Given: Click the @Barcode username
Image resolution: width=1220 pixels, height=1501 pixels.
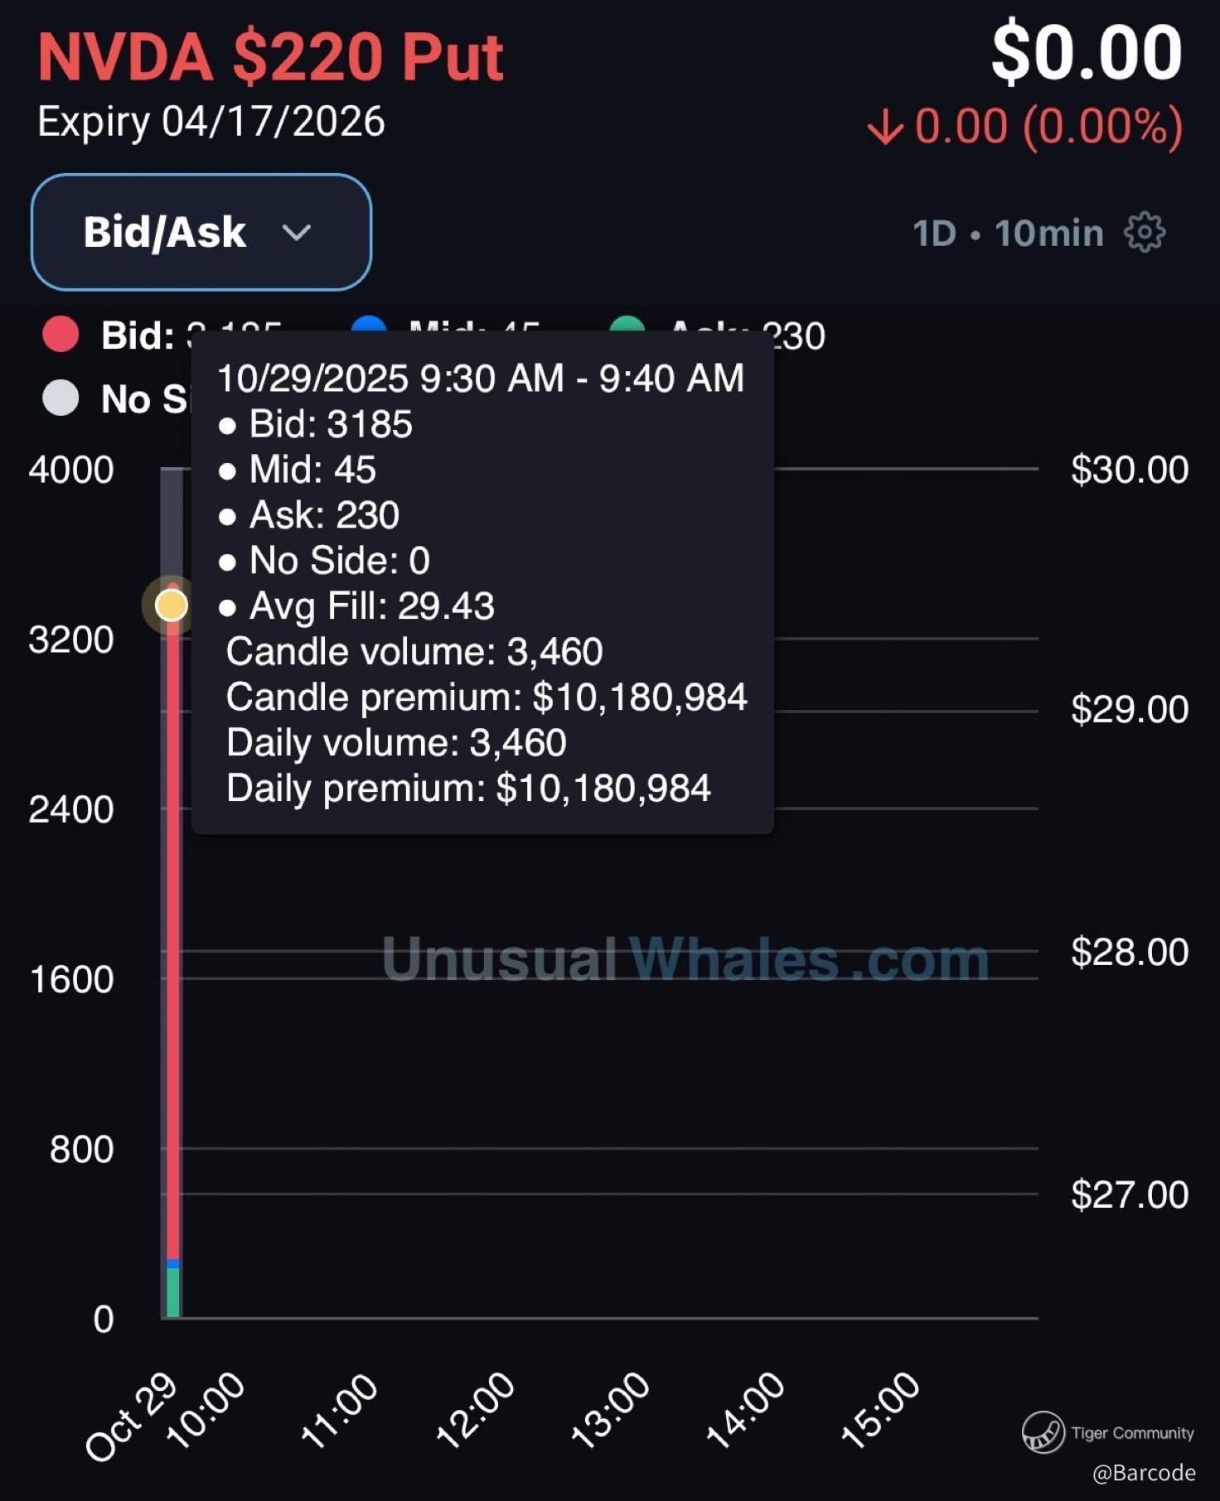Looking at the screenshot, I should (1143, 1473).
